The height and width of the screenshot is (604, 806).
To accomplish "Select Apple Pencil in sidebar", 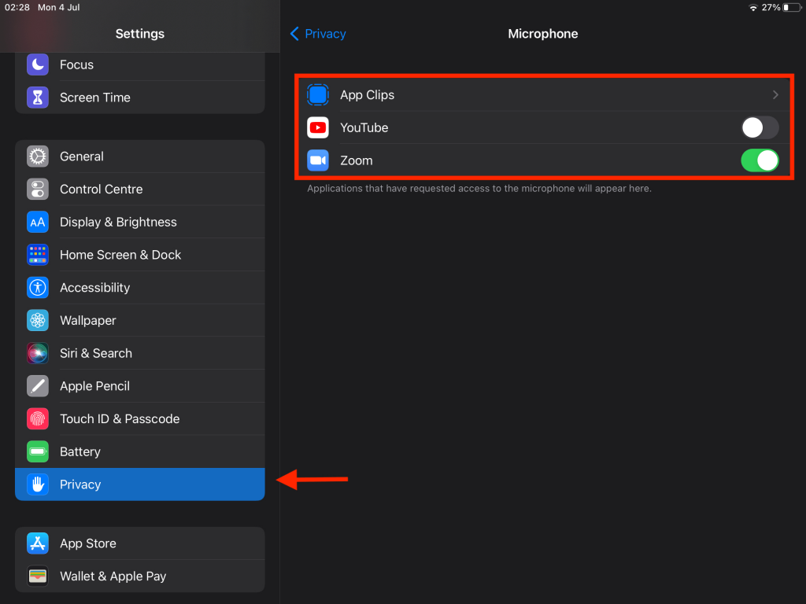I will click(x=140, y=386).
